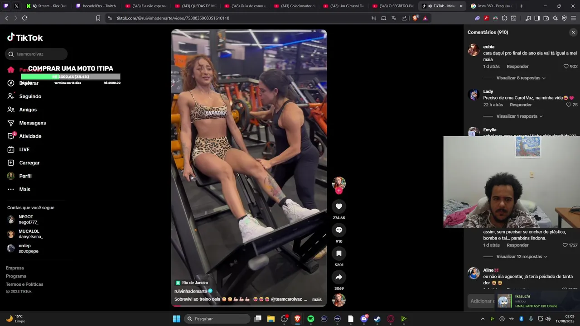This screenshot has width=580, height=326.
Task: Click the browser address bar URL
Action: click(x=173, y=18)
